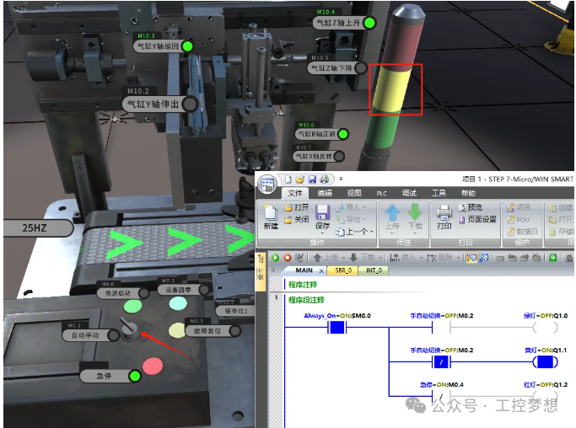Viewport: 576px width, 428px height.
Task: Toggle the 气缸R轴反转 M10.7 indicator
Action: coord(339,157)
